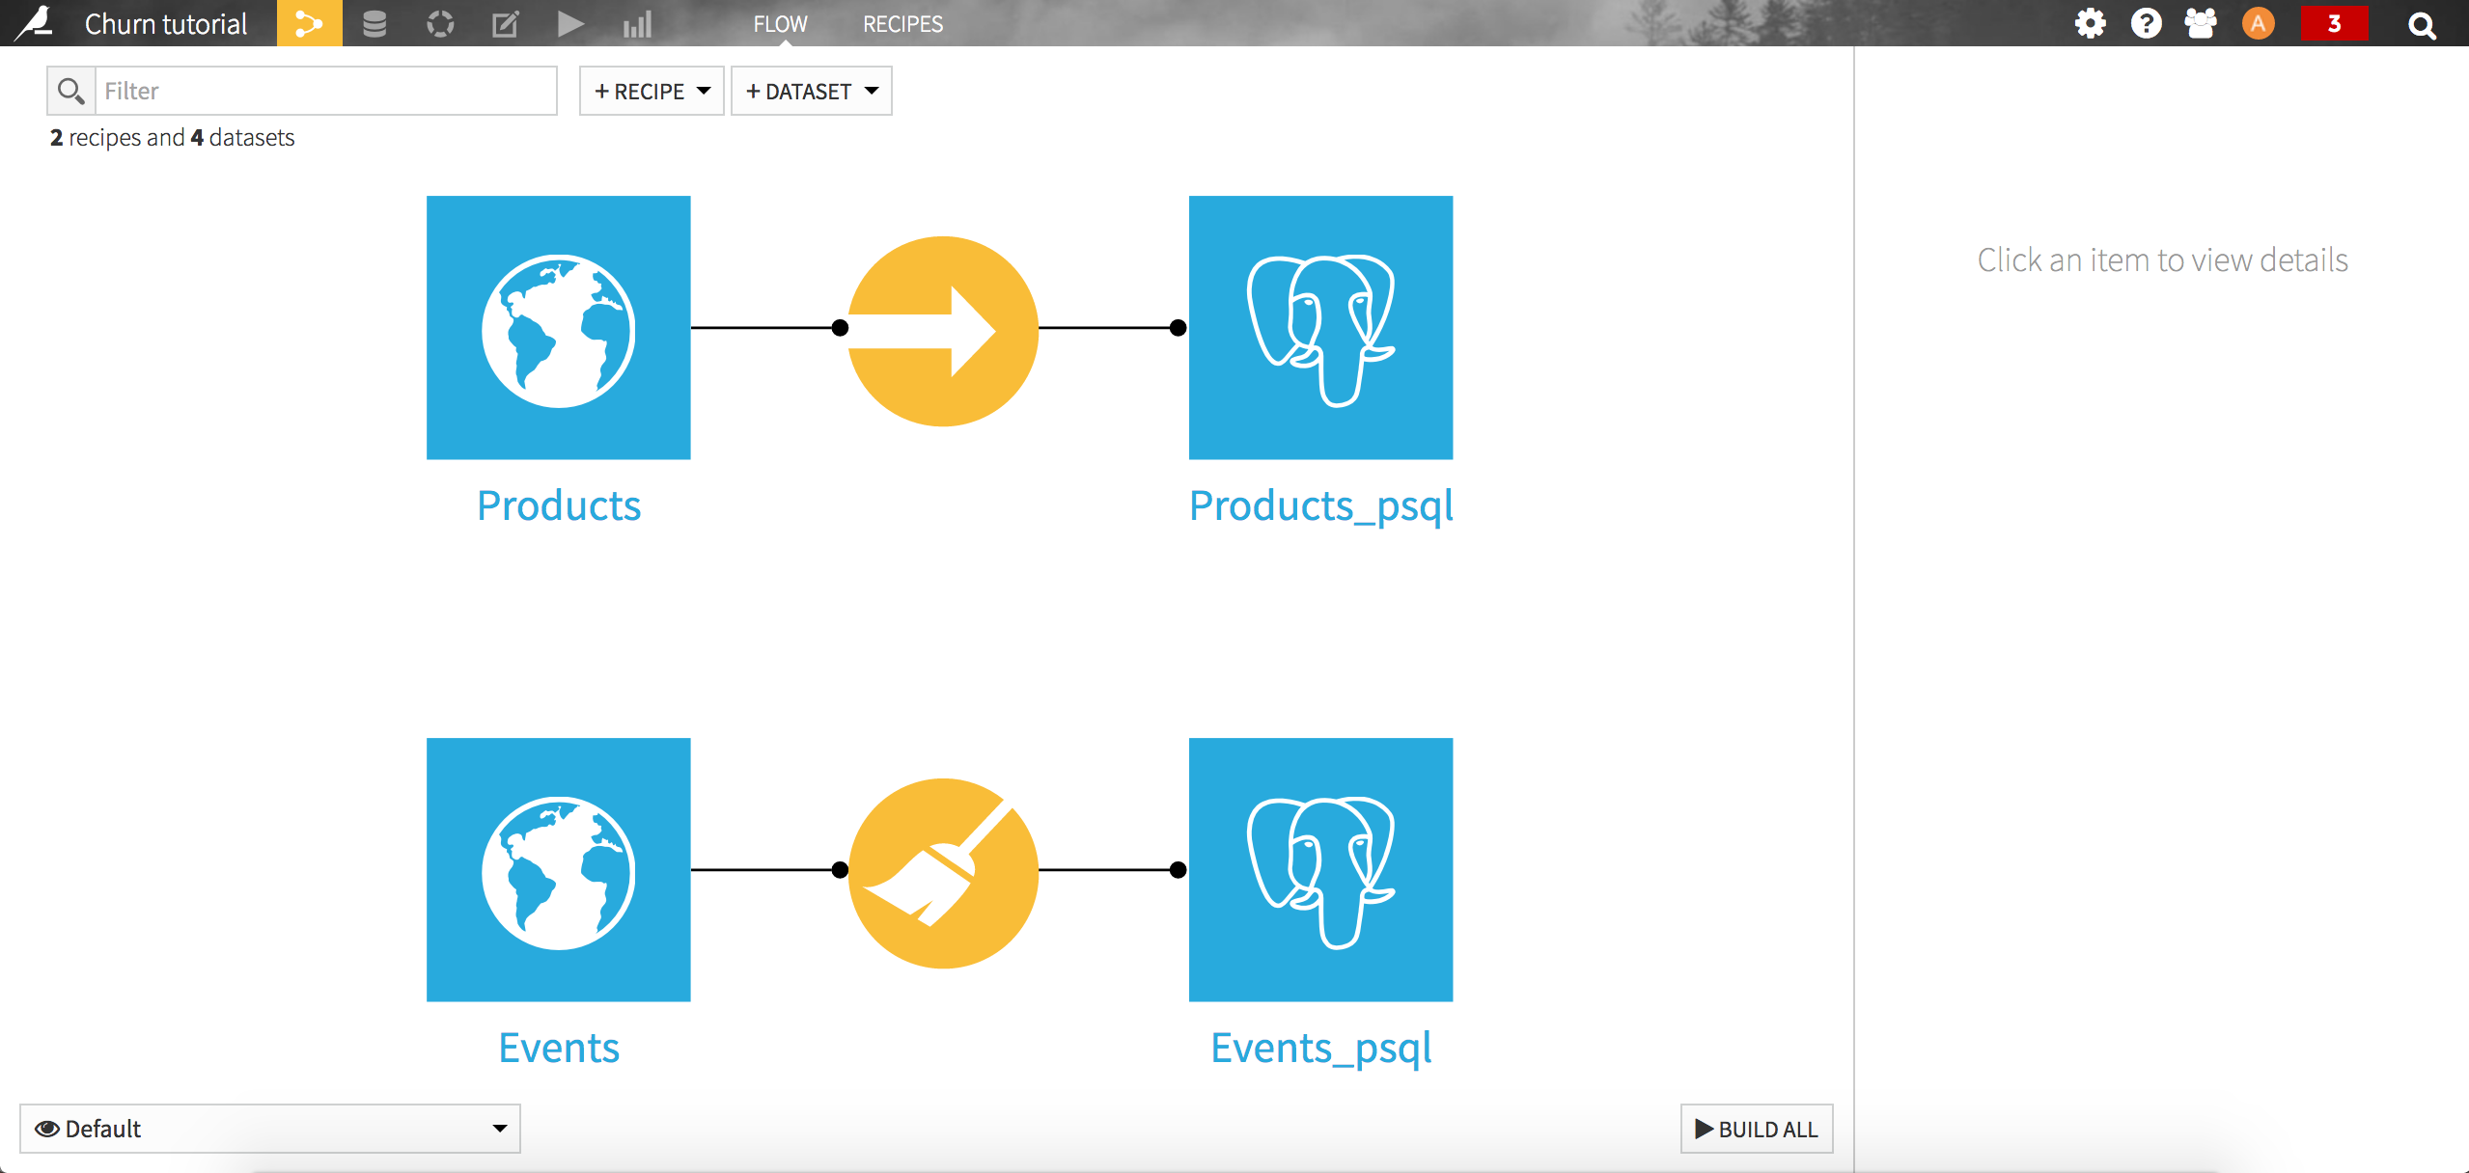2469x1173 pixels.
Task: Click the BUILD ALL button
Action: [1755, 1129]
